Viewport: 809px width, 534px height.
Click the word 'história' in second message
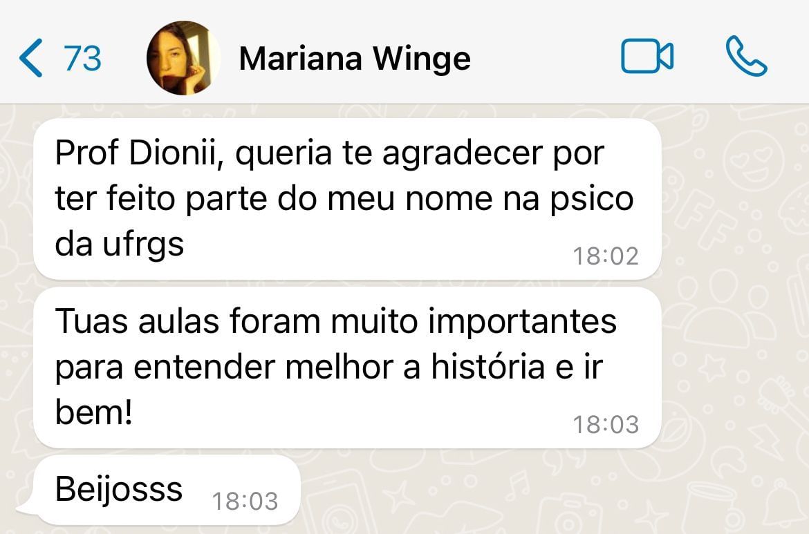click(x=487, y=367)
